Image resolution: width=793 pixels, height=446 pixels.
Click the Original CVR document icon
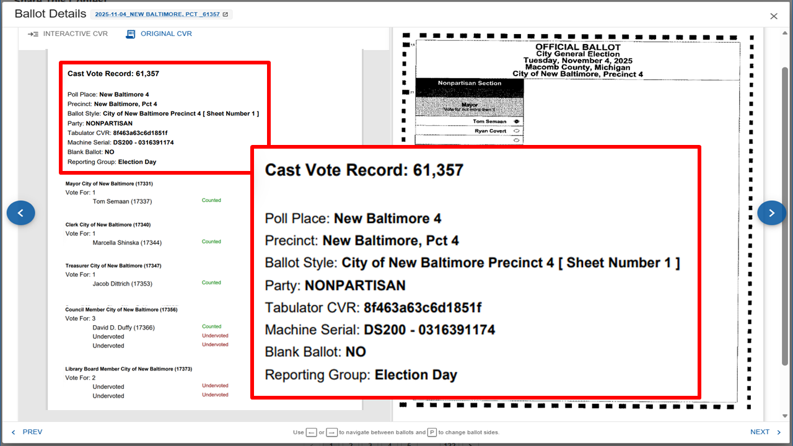click(130, 34)
